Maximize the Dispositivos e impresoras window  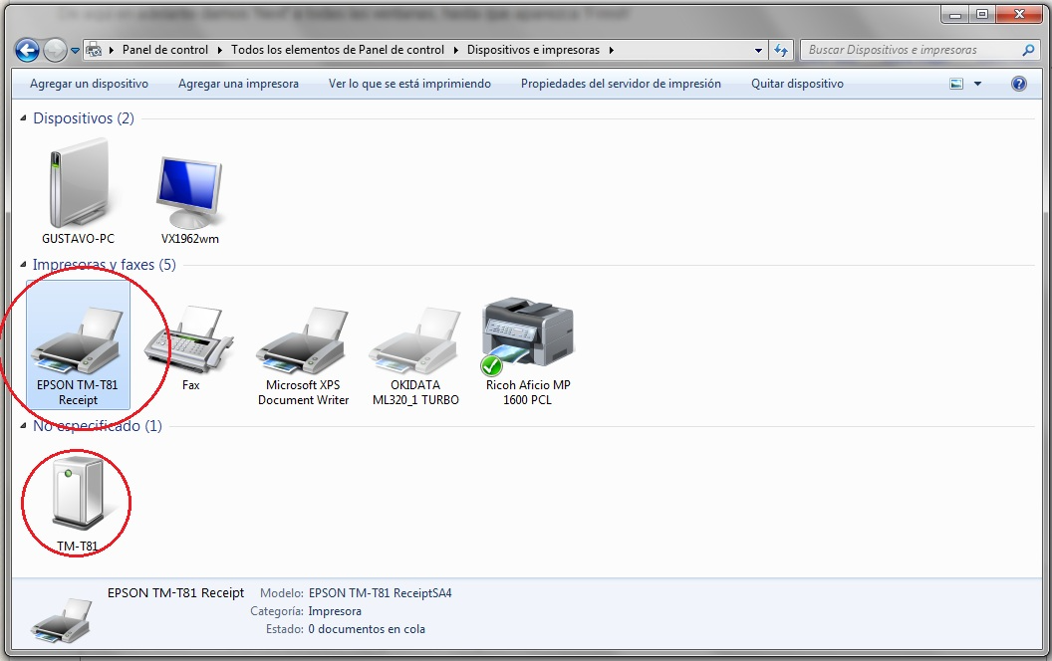click(982, 13)
